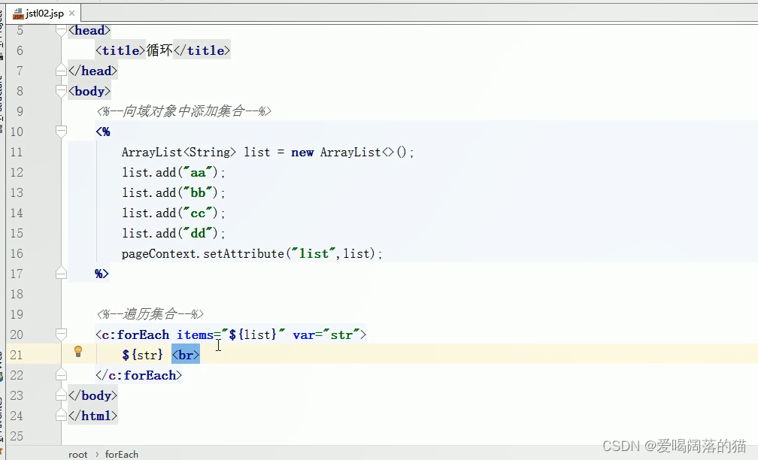The width and height of the screenshot is (758, 460).
Task: Click the highlighted <br> tag on line 21
Action: 186,355
